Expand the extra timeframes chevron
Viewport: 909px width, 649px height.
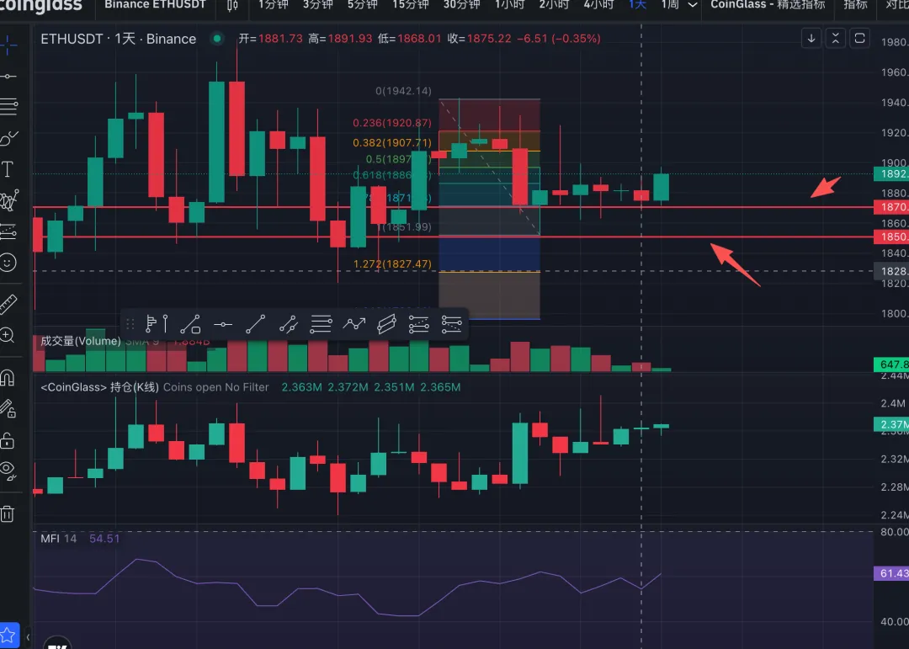(x=692, y=5)
